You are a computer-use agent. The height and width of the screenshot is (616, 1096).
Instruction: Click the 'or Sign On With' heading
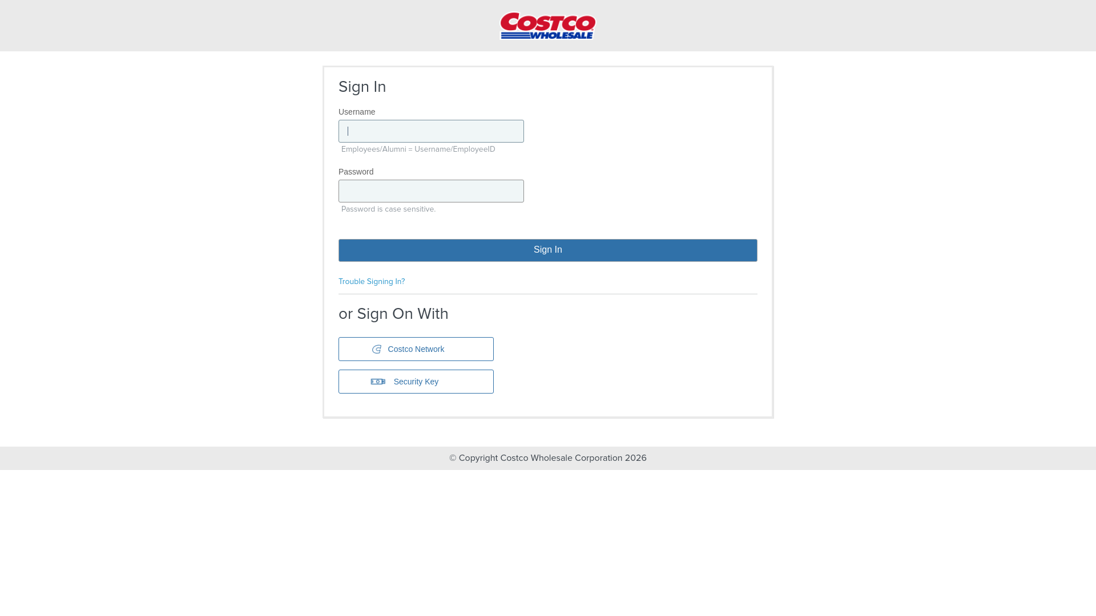[x=393, y=314]
